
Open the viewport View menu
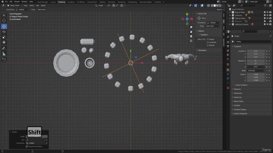pyautogui.click(x=26, y=6)
